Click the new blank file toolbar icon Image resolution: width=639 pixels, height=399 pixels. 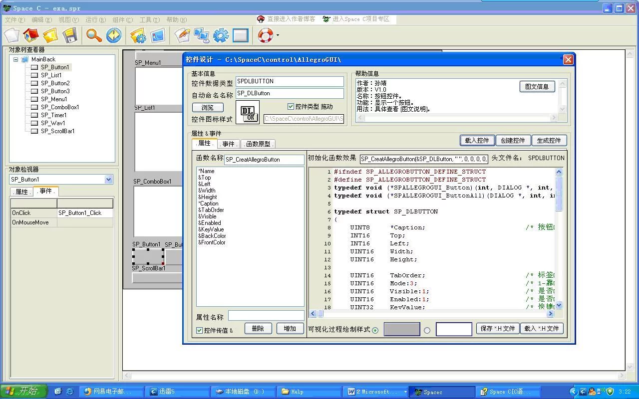coord(12,35)
